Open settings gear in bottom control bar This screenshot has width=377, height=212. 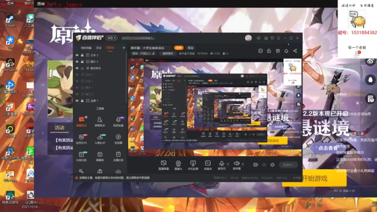coord(272,164)
